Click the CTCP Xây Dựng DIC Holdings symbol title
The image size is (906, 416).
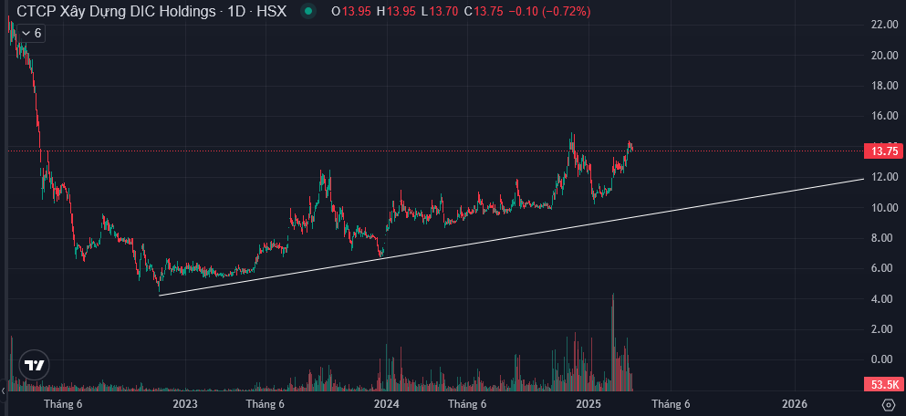coord(151,11)
